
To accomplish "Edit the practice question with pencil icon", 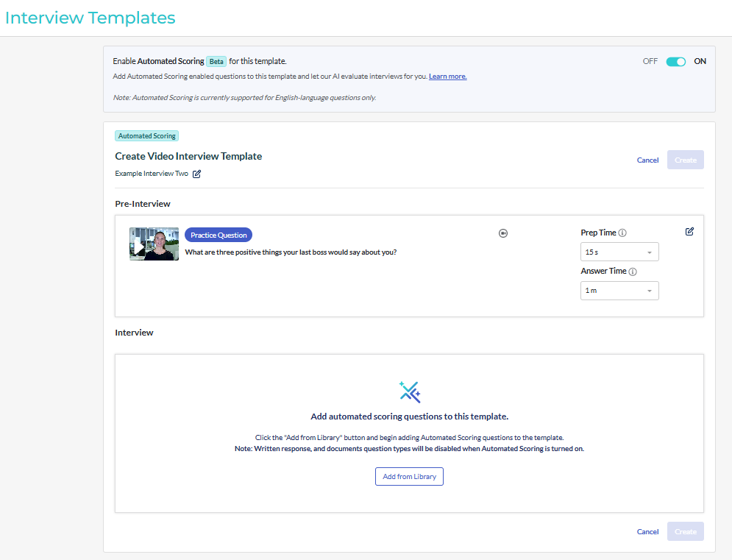I will pyautogui.click(x=689, y=232).
